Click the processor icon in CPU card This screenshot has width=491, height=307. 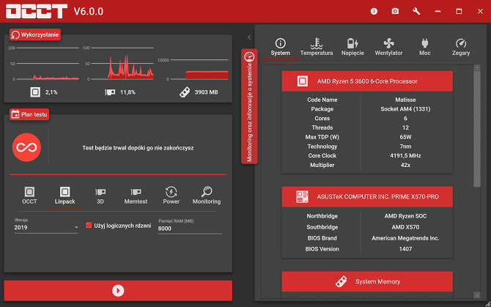(x=303, y=81)
